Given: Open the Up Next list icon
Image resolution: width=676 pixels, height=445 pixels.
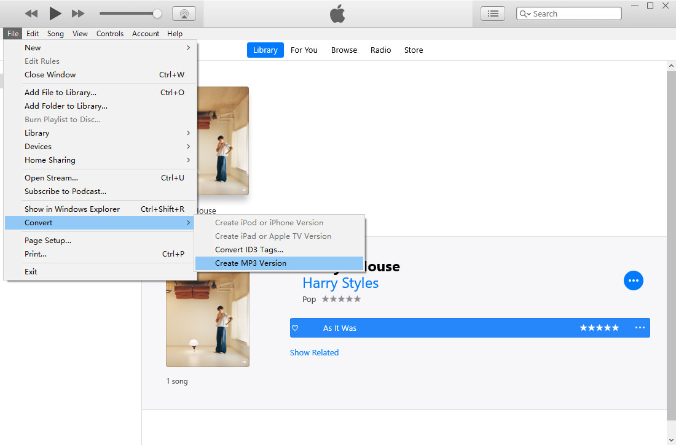Looking at the screenshot, I should [493, 14].
